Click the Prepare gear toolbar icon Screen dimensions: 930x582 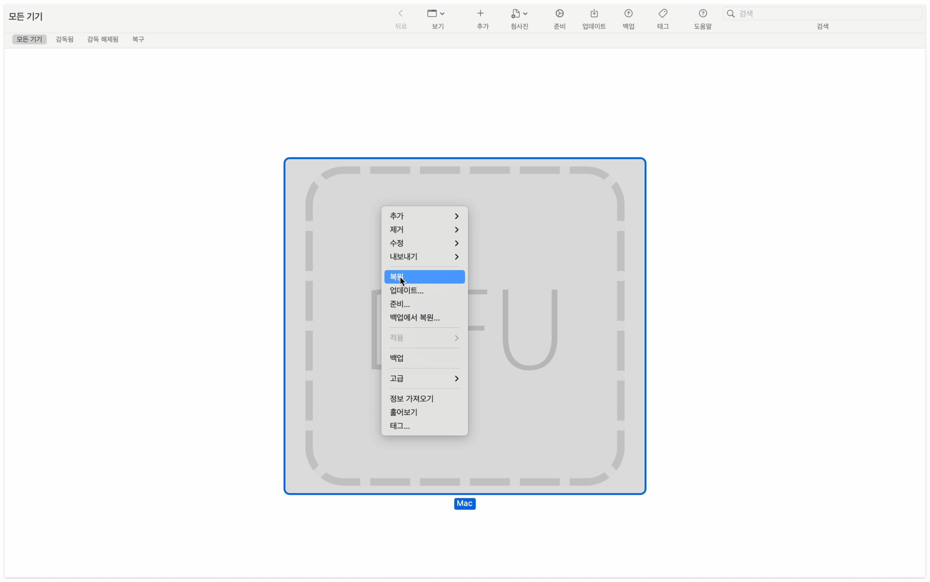[x=559, y=14]
